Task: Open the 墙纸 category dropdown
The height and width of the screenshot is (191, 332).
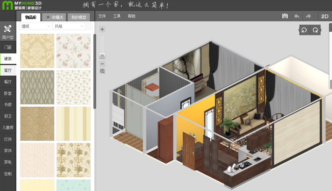Action: pyautogui.click(x=36, y=26)
